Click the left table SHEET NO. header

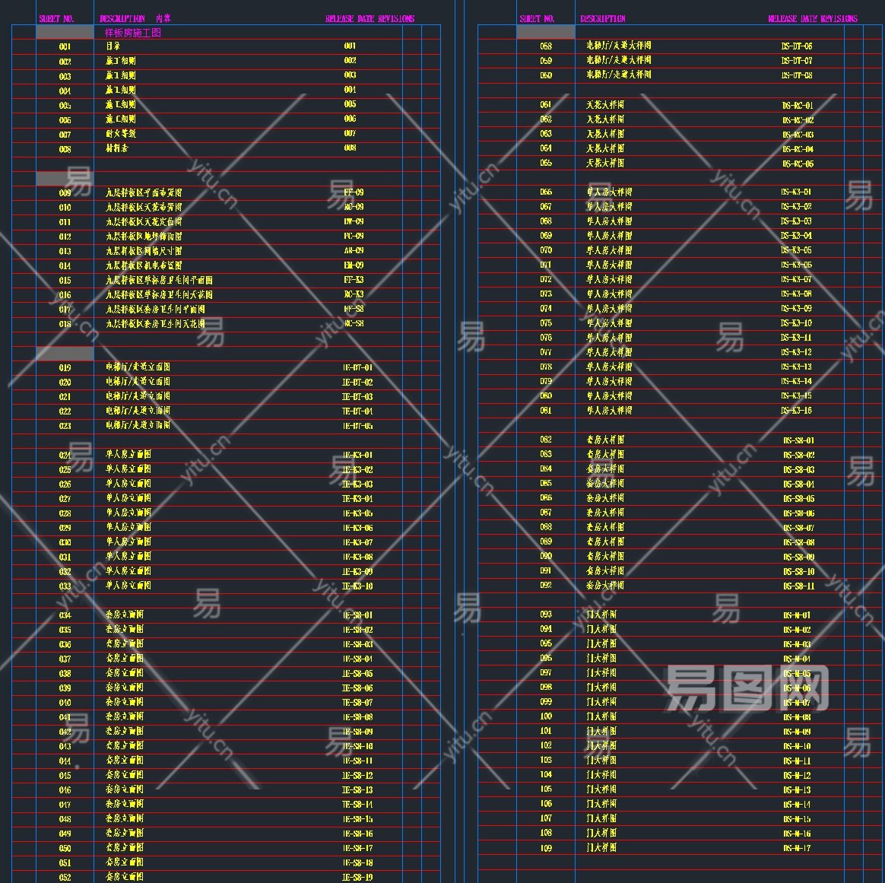tap(57, 18)
